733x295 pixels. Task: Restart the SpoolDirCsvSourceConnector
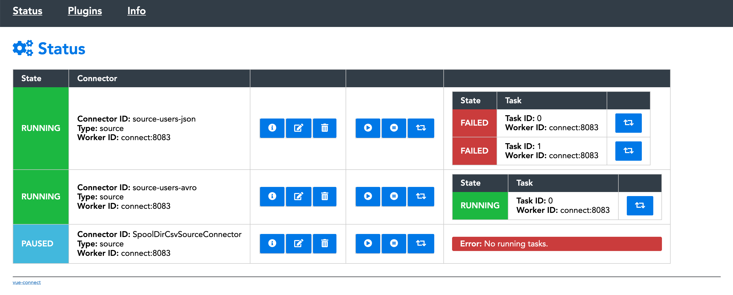pos(420,243)
